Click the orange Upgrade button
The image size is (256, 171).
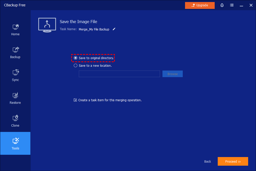(200, 5)
